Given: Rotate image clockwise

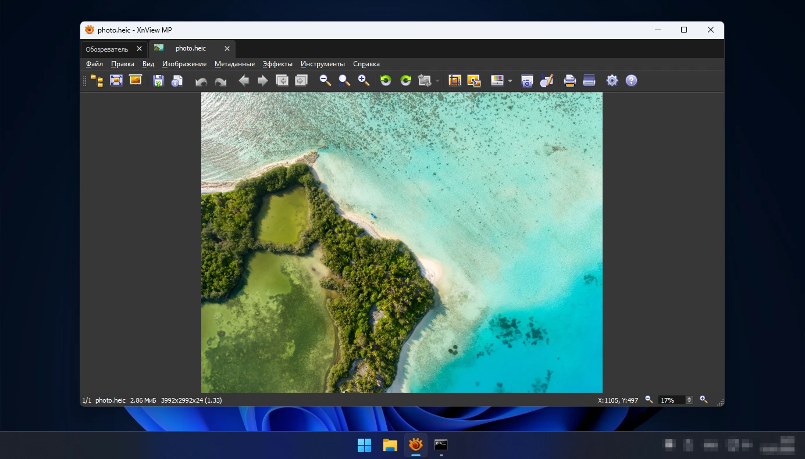Looking at the screenshot, I should click(x=405, y=81).
